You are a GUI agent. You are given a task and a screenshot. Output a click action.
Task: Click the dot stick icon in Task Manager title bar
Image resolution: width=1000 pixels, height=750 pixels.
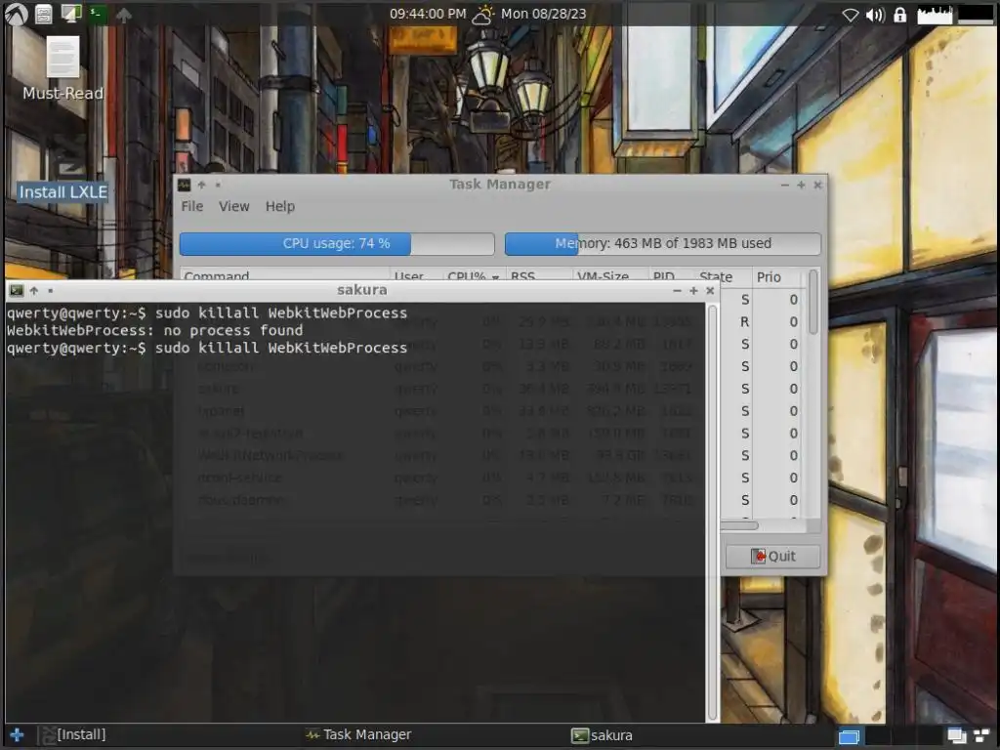pos(218,185)
